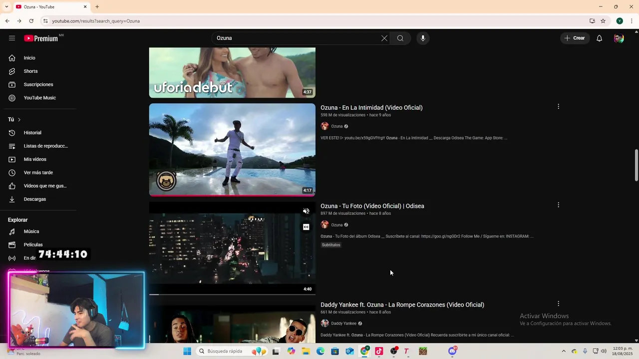This screenshot has height=359, width=639.
Task: Open the account avatar menu
Action: pyautogui.click(x=619, y=38)
